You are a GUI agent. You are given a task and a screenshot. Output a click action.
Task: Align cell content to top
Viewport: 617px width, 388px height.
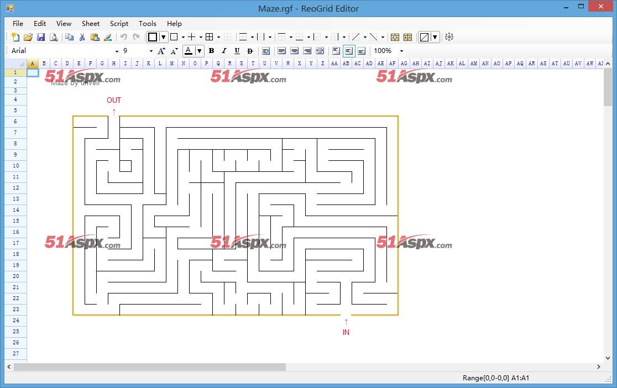click(336, 51)
